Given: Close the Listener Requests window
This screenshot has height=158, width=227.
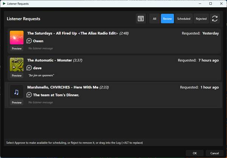Looking at the screenshot, I should tap(221, 3).
